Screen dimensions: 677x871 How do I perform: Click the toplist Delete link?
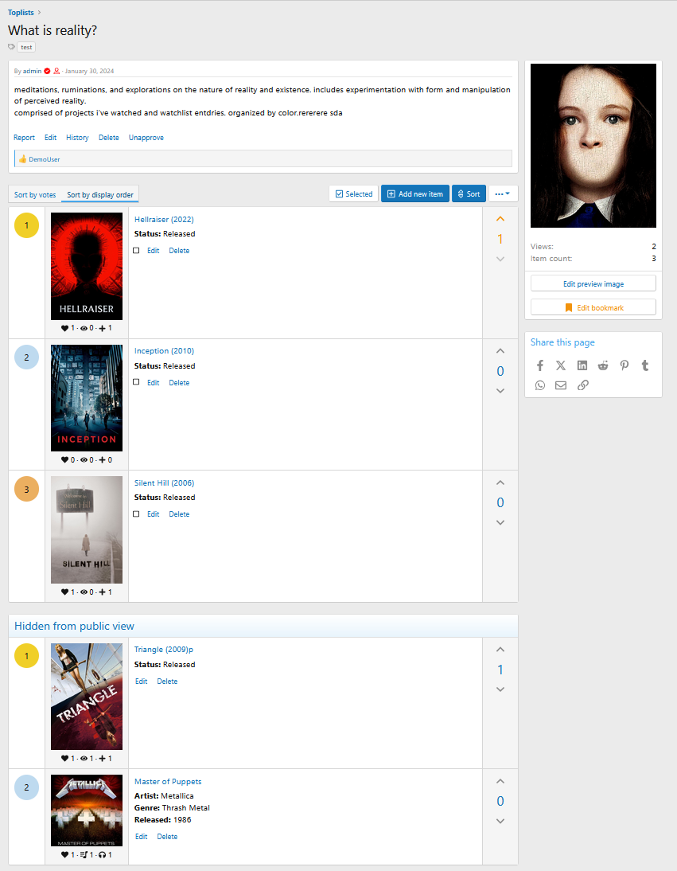[x=109, y=138]
